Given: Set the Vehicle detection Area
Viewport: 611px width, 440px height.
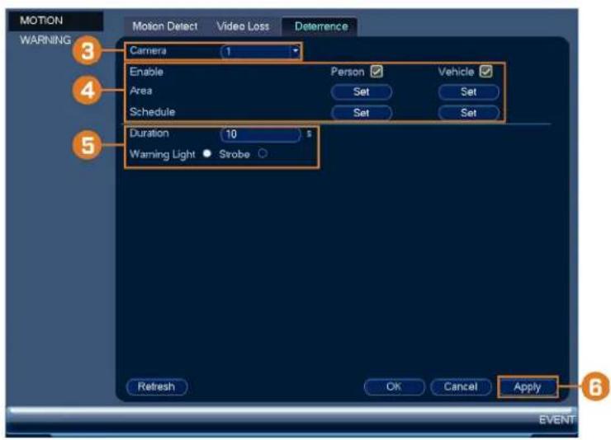Looking at the screenshot, I should (x=468, y=91).
